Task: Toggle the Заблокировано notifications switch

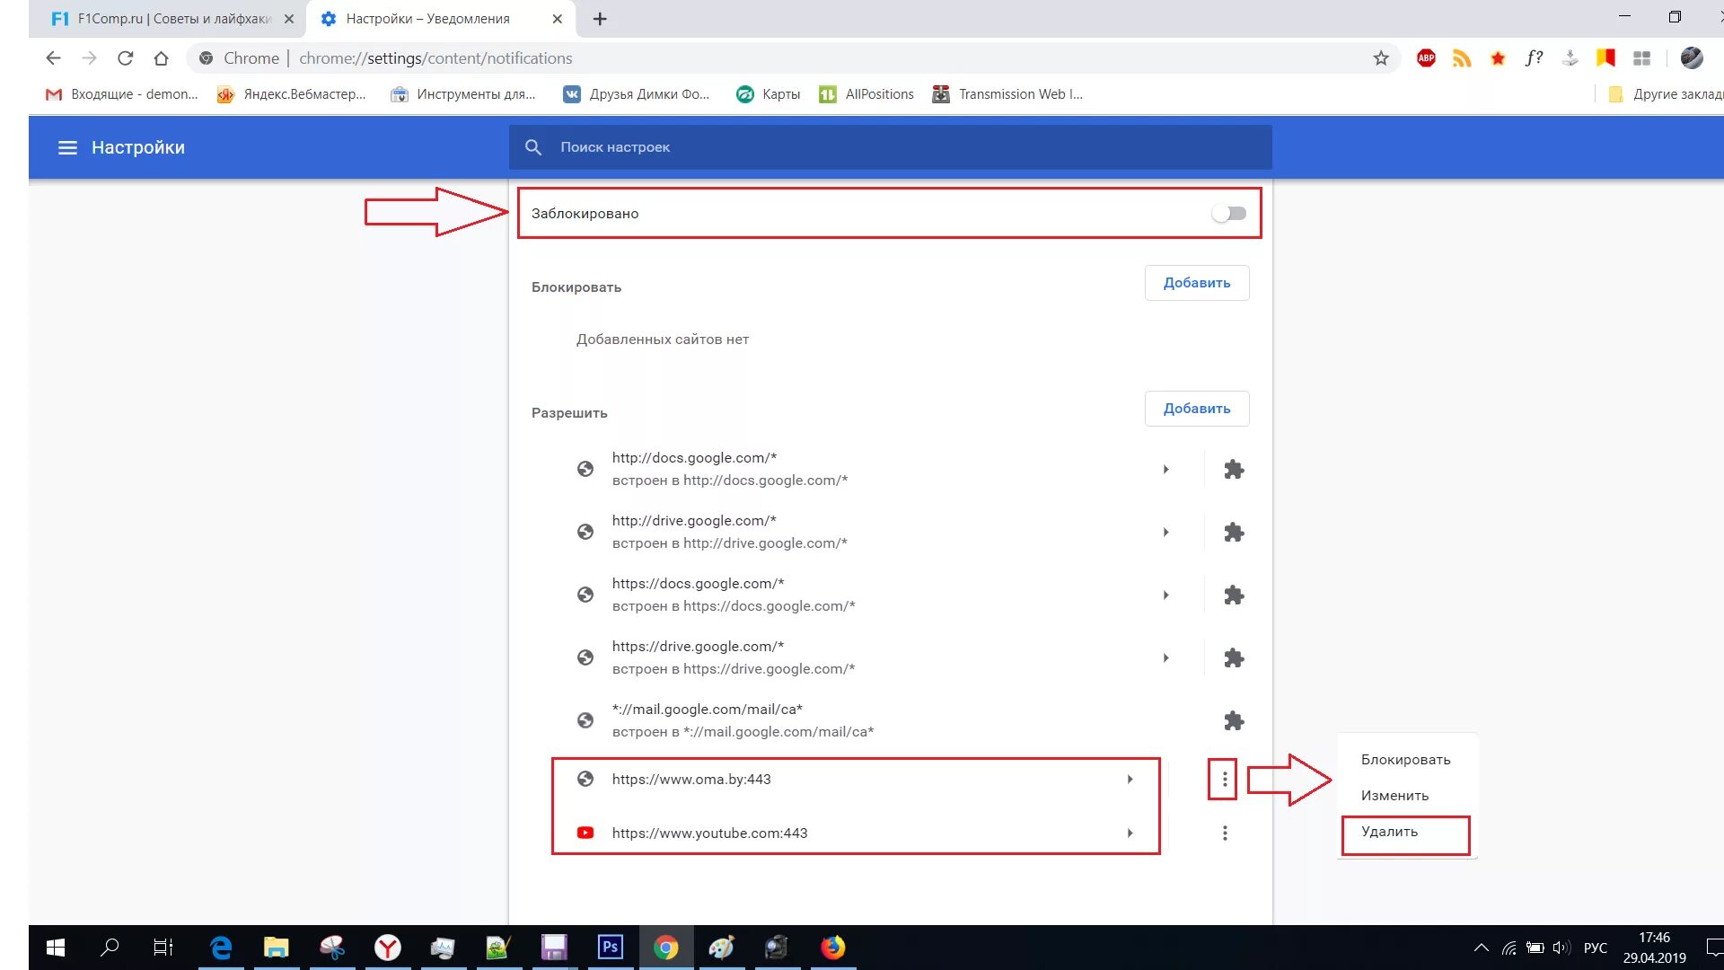Action: (x=1228, y=214)
